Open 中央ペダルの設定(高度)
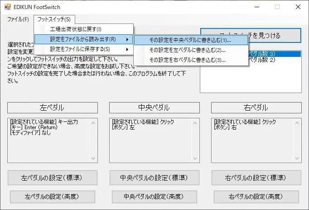 click(x=154, y=196)
